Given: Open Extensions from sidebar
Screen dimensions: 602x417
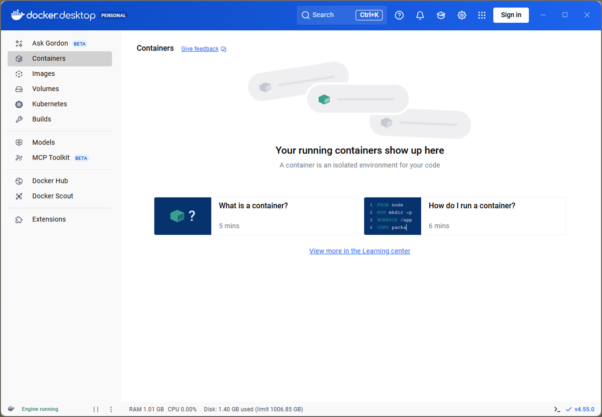Looking at the screenshot, I should pyautogui.click(x=60, y=219).
